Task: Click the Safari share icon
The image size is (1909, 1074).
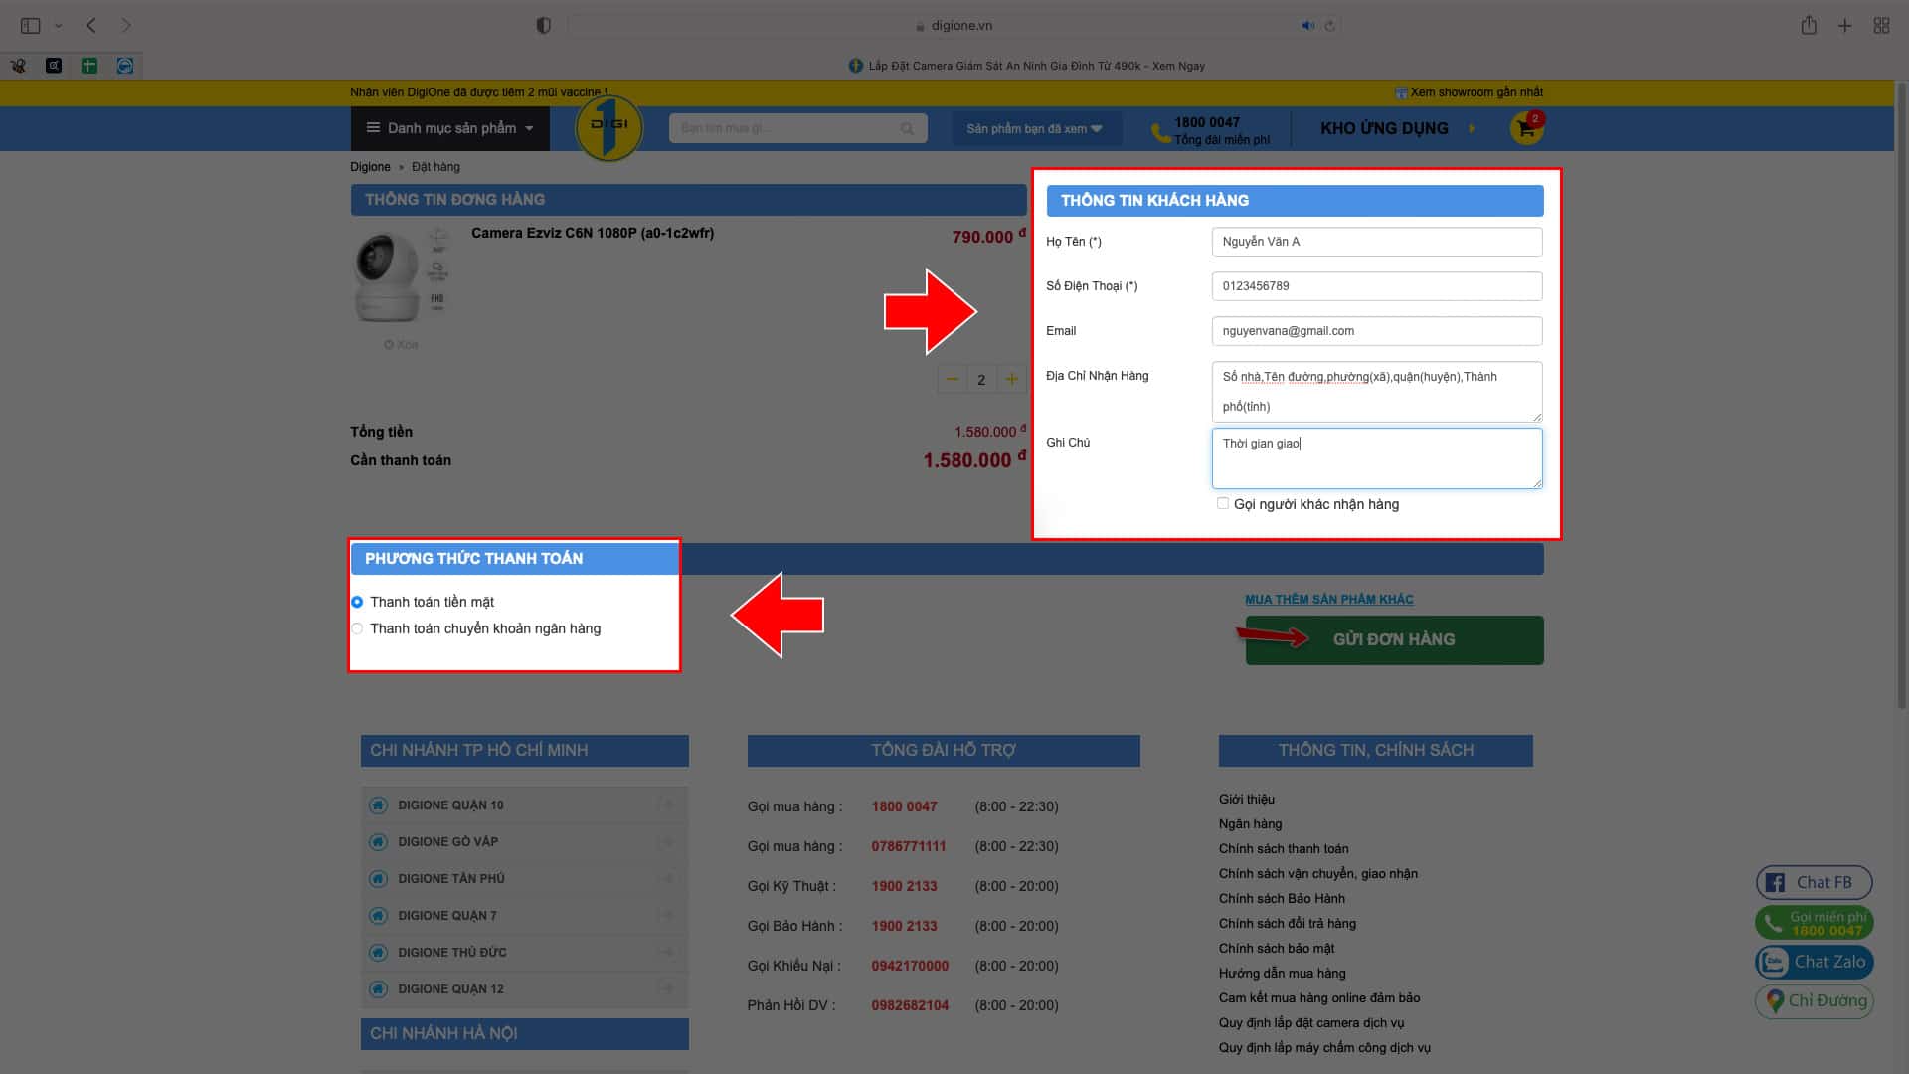Action: click(1809, 26)
